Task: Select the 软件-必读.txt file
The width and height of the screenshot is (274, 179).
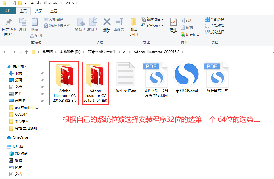Action: pos(126,78)
